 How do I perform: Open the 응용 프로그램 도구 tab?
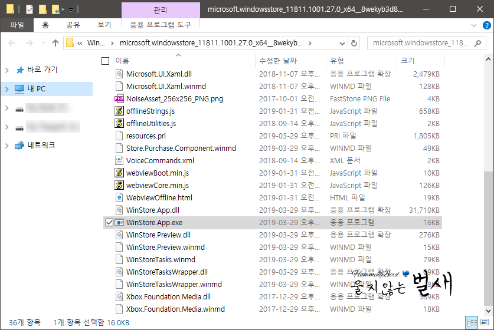click(161, 25)
